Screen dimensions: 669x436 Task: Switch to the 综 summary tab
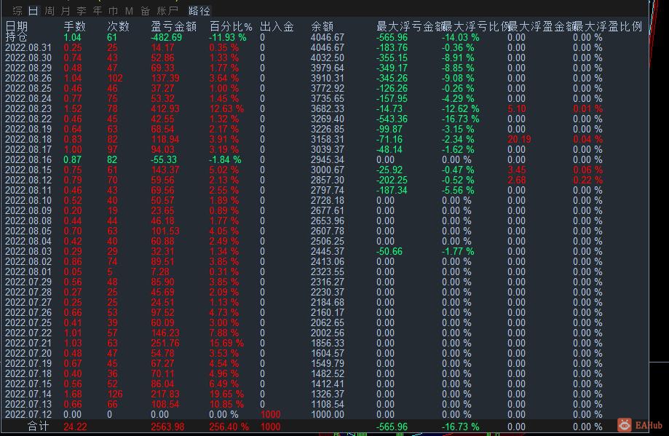[17, 11]
